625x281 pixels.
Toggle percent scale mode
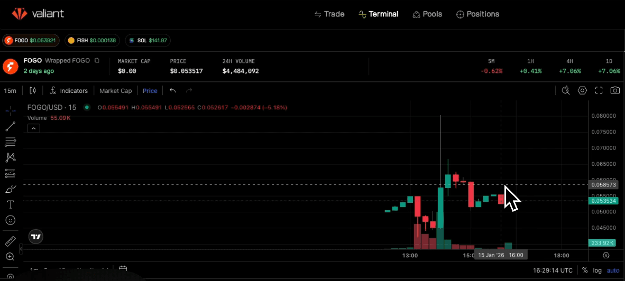(585, 270)
